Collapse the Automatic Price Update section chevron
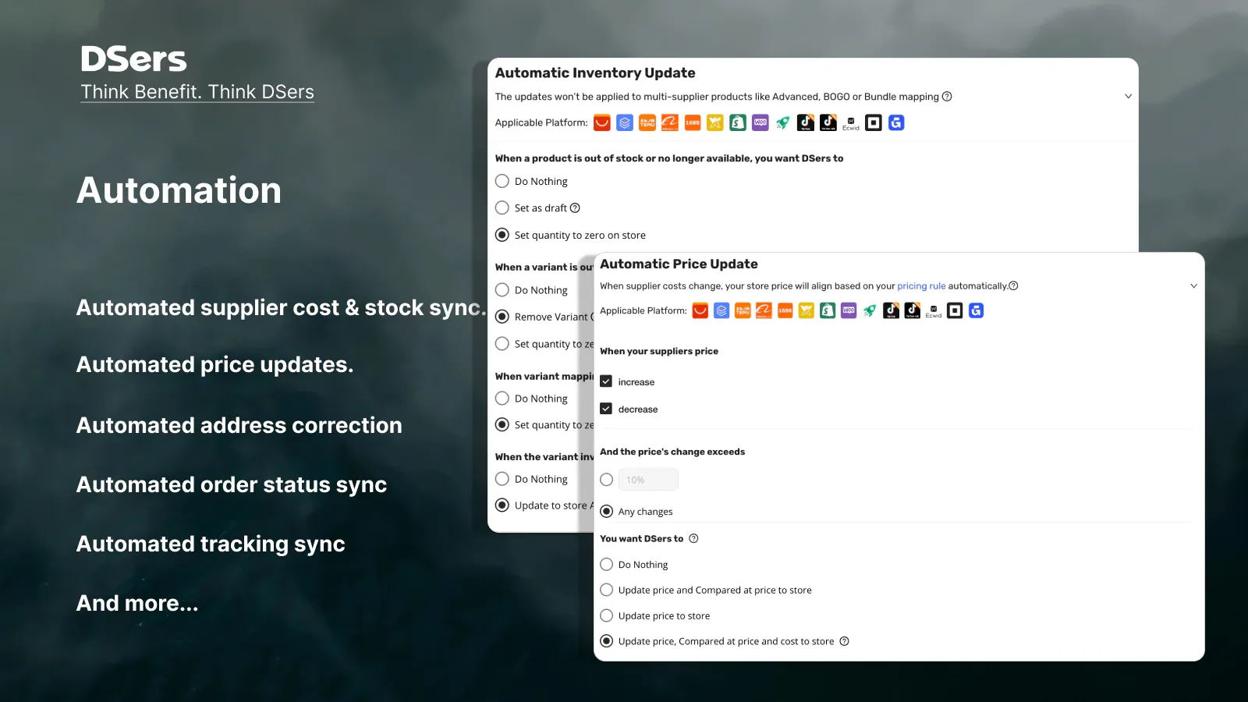The height and width of the screenshot is (702, 1248). click(x=1193, y=286)
